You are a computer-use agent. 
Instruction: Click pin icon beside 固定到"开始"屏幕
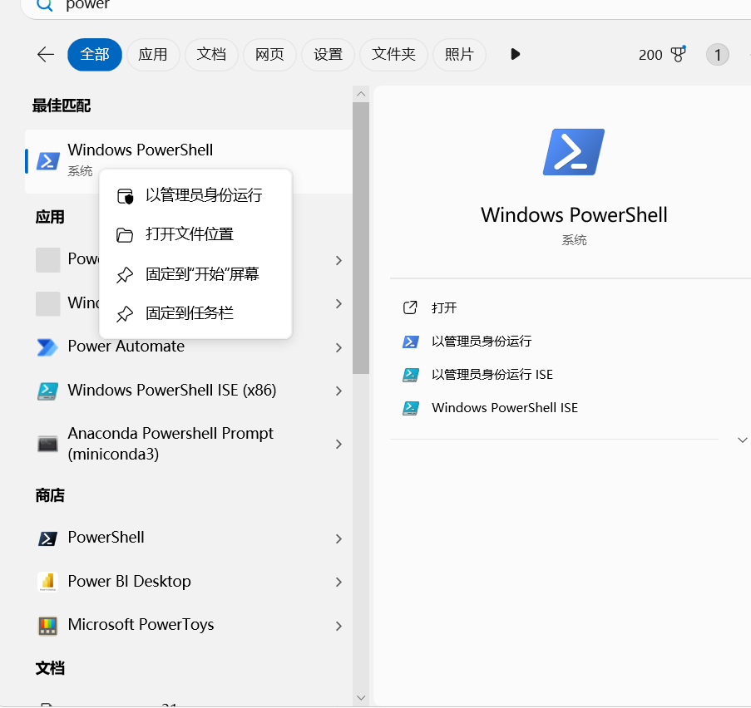[125, 275]
